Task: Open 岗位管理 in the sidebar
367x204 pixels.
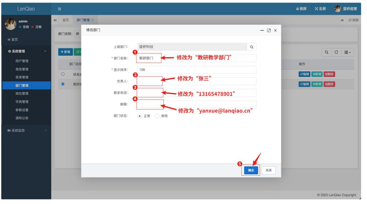Action: tap(22, 93)
